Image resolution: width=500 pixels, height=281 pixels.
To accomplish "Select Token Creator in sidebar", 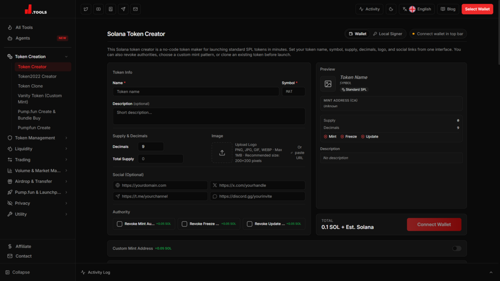I will coord(43,66).
